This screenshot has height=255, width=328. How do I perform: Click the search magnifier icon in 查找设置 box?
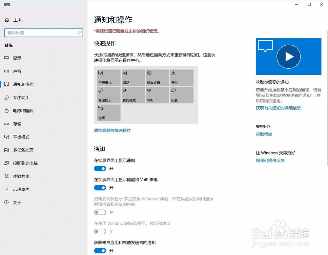79,33
